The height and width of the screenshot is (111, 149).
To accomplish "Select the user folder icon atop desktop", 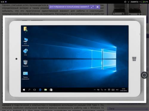I will (25, 30).
